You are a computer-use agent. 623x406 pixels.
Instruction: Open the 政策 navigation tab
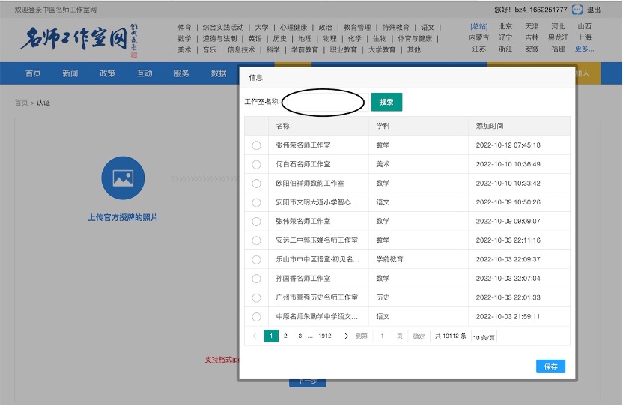107,73
